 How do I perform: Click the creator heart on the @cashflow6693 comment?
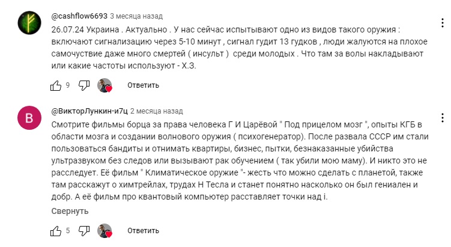(104, 85)
